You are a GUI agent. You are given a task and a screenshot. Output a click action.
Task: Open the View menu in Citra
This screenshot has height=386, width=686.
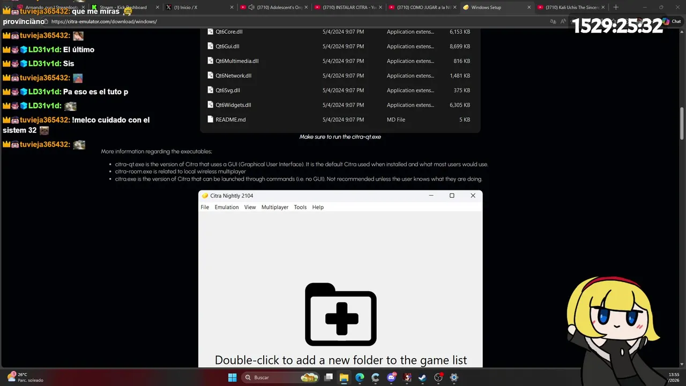point(250,207)
